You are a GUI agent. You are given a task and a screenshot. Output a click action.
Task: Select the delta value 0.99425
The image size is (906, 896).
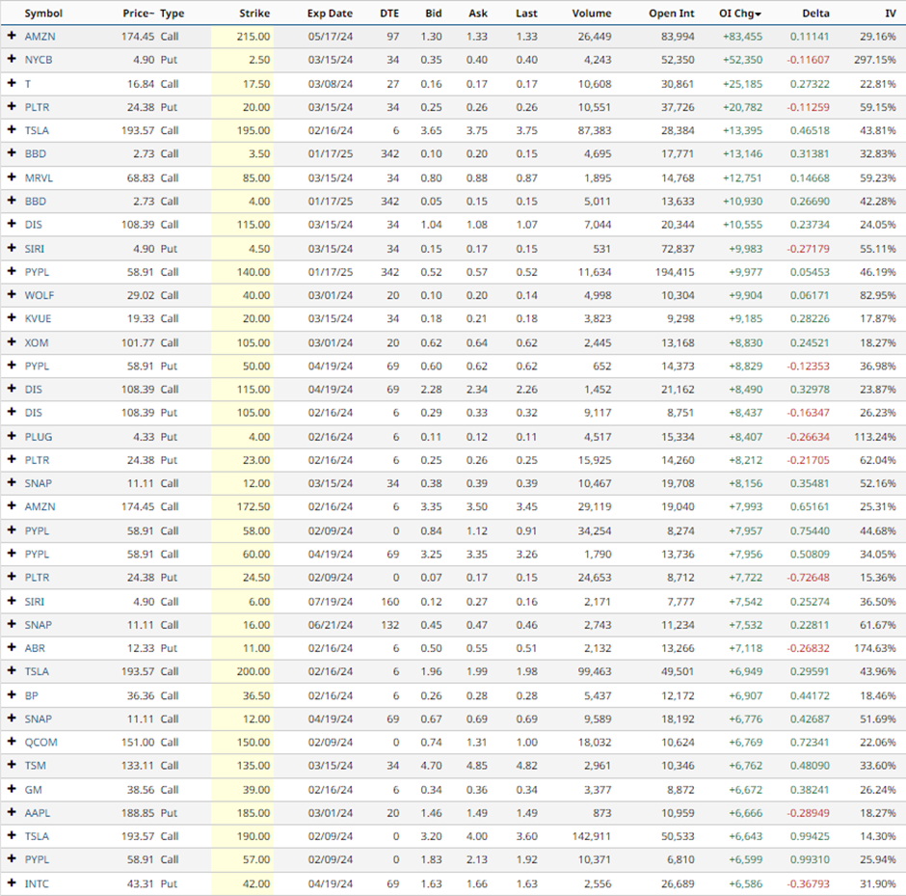point(810,836)
